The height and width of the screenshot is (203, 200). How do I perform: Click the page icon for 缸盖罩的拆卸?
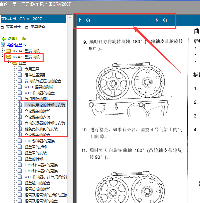[20, 146]
